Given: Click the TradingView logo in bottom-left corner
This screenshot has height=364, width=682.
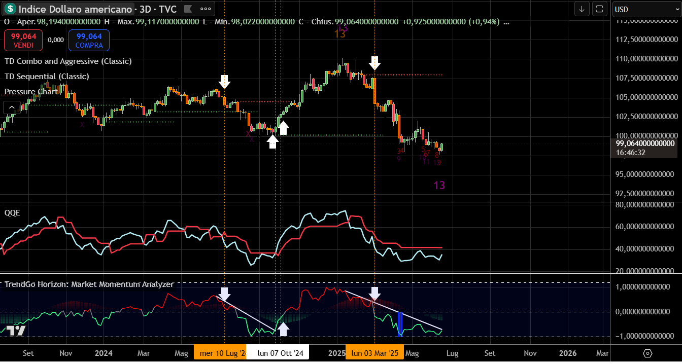Looking at the screenshot, I should [x=16, y=331].
